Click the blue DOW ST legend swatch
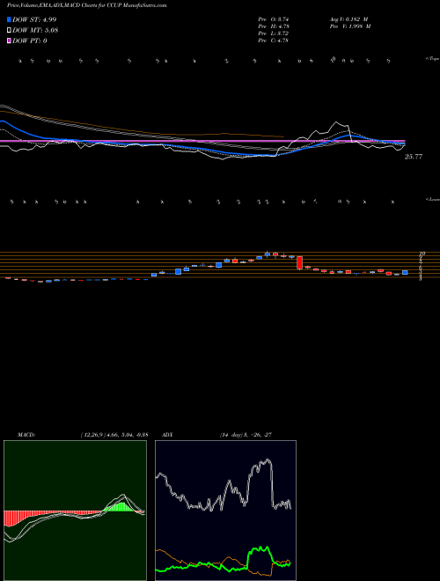 pos(9,19)
